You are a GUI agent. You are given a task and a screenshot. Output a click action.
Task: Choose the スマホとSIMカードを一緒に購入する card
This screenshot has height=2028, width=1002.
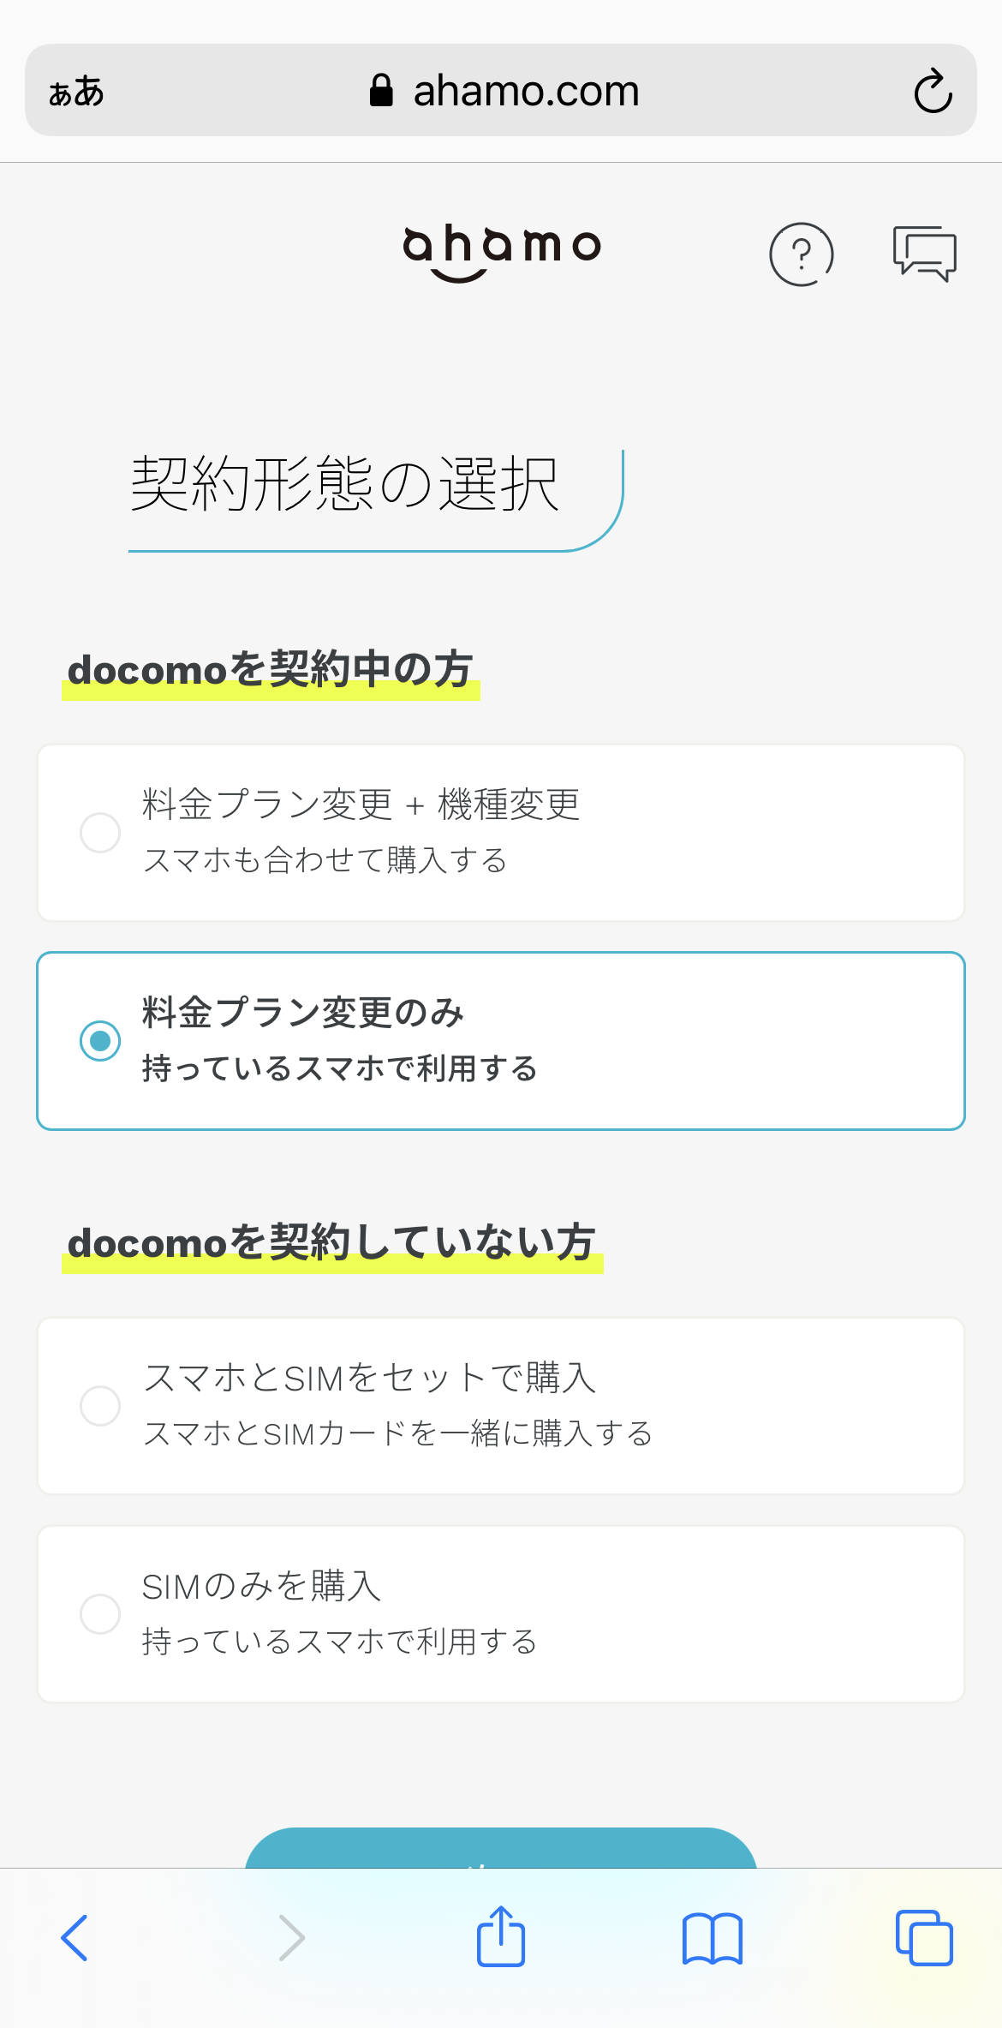[x=501, y=1406]
